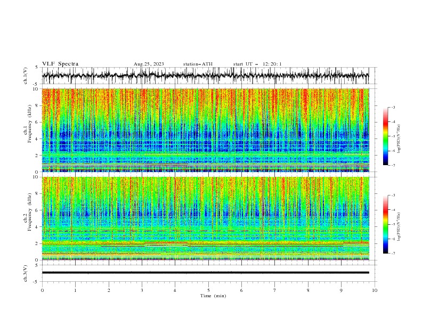Click the 'ch.1(V)' waveform axis label
The height and width of the screenshot is (326, 422).
[26, 76]
